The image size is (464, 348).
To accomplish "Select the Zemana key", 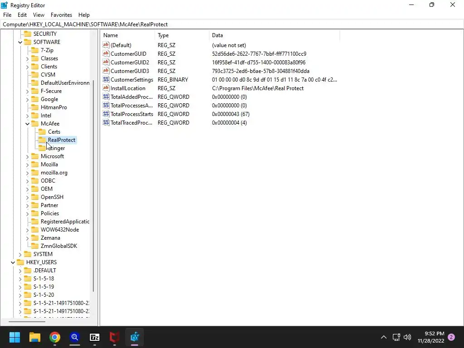I will [50, 238].
